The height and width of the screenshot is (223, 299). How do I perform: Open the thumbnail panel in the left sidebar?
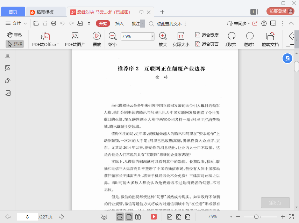click(x=8, y=68)
